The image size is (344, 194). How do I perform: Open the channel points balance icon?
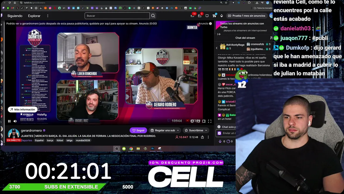(x=228, y=141)
